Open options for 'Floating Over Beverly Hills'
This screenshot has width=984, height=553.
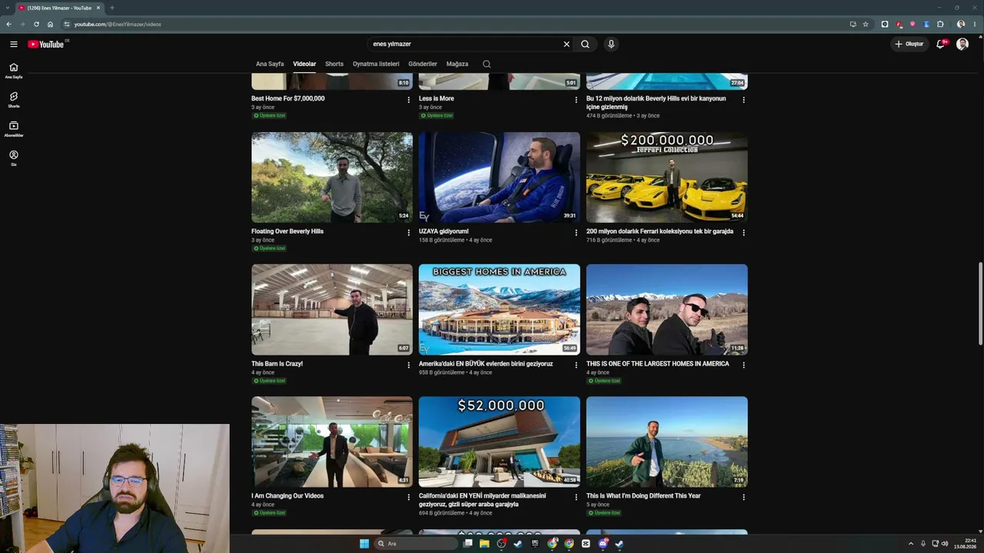pos(408,233)
